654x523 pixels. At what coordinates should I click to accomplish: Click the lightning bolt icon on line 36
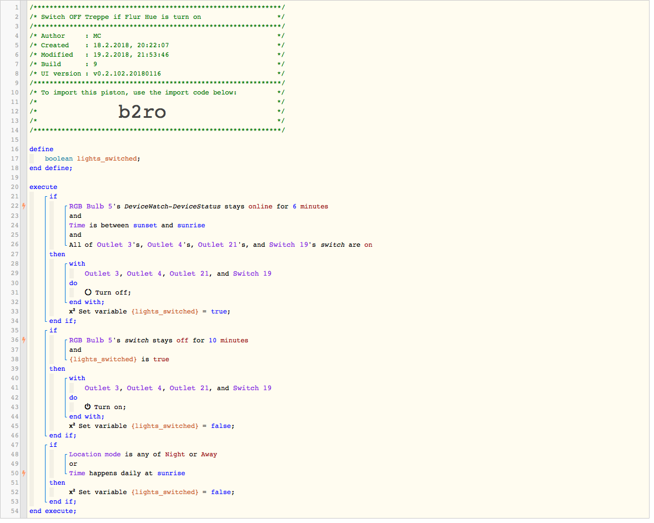24,340
